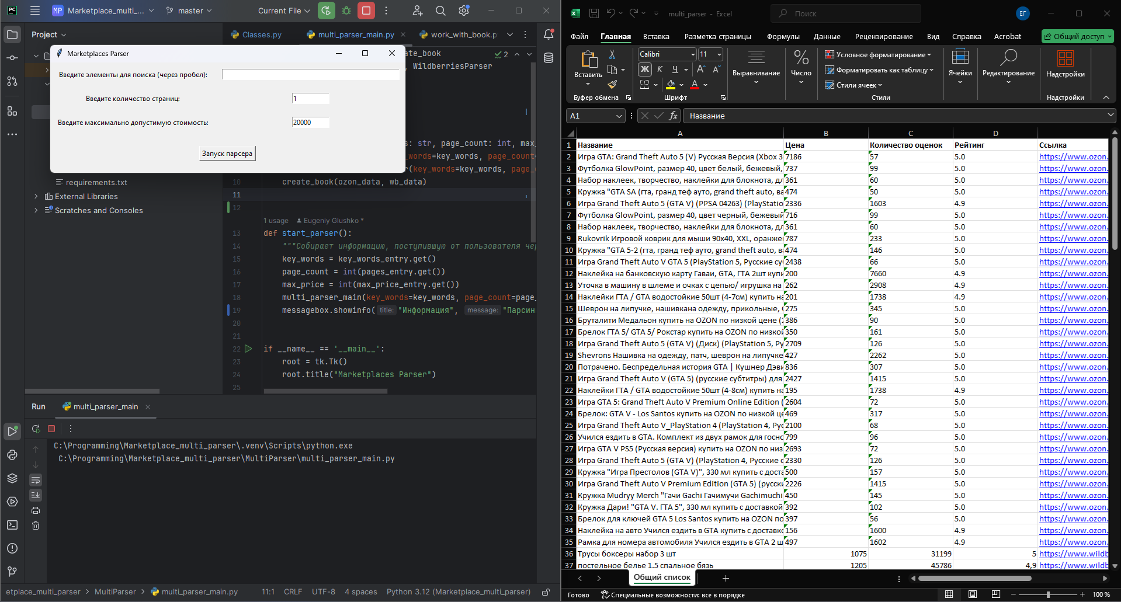Screen dimensions: 1121x602
Task: Open the ozon link in row 2
Action: [x=1073, y=156]
